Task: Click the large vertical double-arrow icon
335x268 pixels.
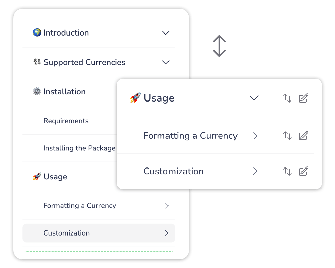Action: pyautogui.click(x=219, y=46)
